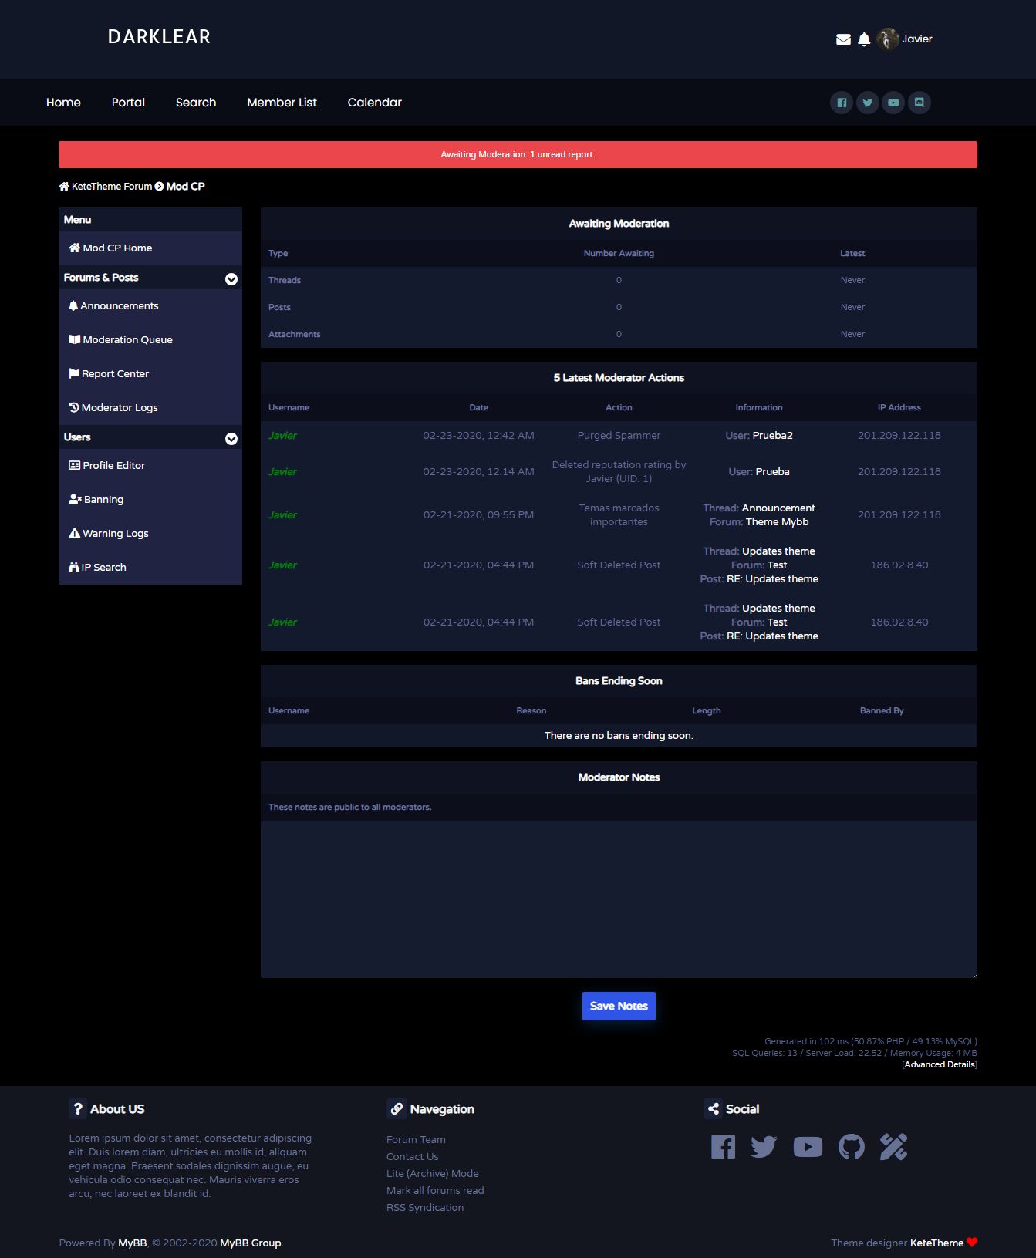Open Calendar in navigation
The image size is (1036, 1258).
[x=374, y=103]
